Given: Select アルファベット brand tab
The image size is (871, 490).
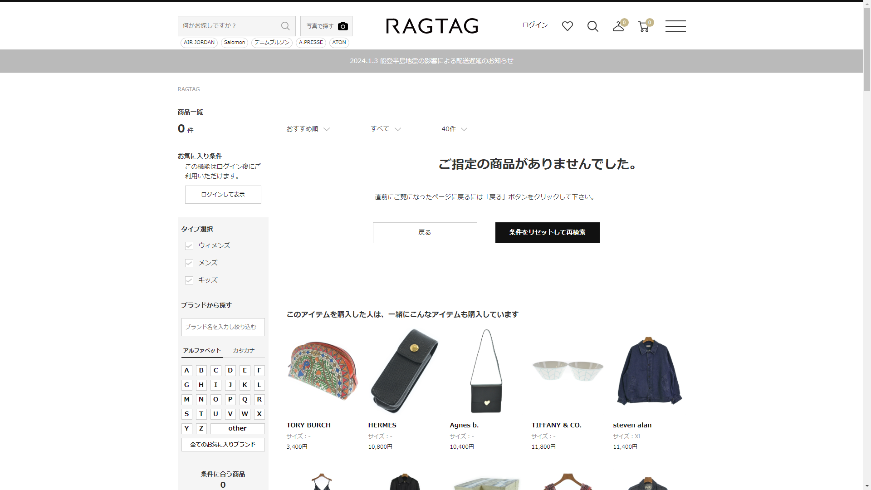Looking at the screenshot, I should pyautogui.click(x=202, y=350).
